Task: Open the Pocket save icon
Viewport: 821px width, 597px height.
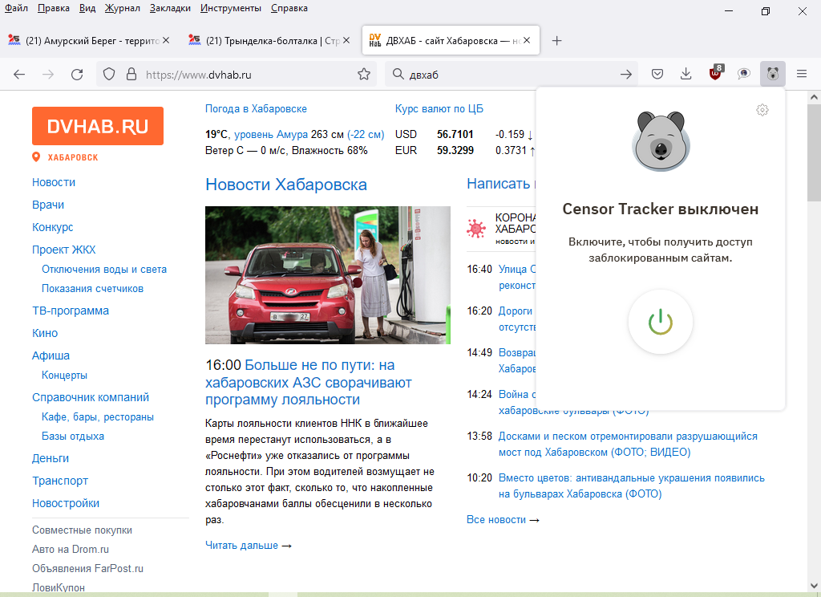Action: (657, 75)
